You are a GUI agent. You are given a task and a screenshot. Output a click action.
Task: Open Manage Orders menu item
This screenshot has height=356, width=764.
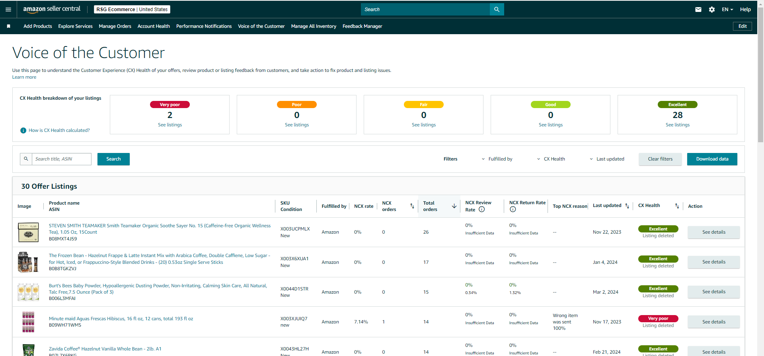[x=115, y=26]
